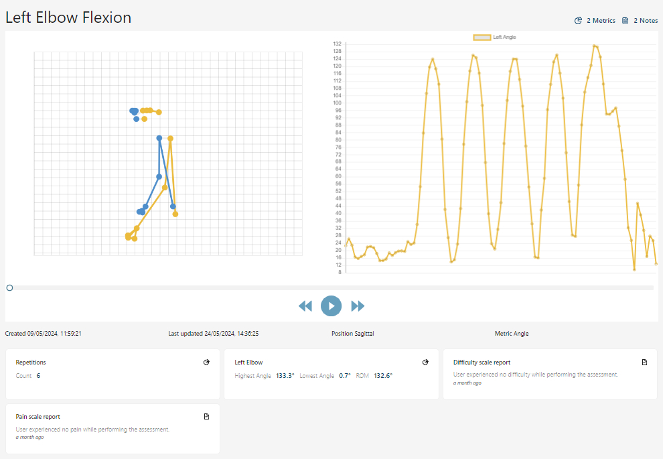Image resolution: width=663 pixels, height=459 pixels.
Task: Click the Pain scale report title
Action: (x=38, y=416)
